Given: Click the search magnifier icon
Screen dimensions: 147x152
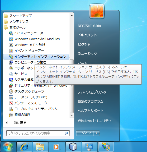Looking at the screenshot, I should coord(67,133).
